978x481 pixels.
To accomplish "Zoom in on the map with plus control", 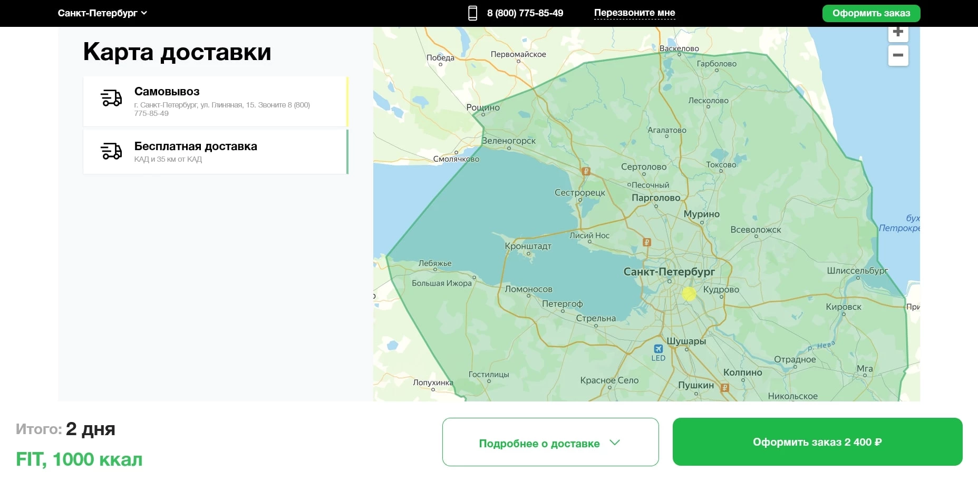I will [x=898, y=32].
